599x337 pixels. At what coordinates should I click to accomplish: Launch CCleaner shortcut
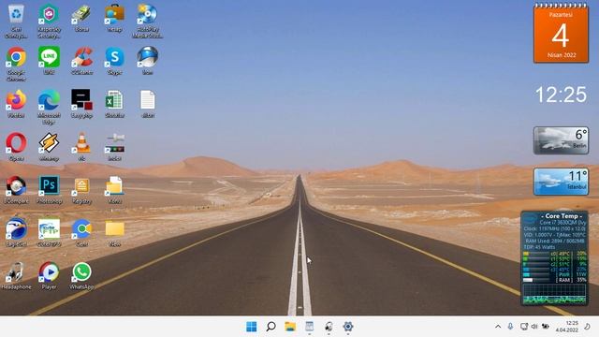point(81,57)
